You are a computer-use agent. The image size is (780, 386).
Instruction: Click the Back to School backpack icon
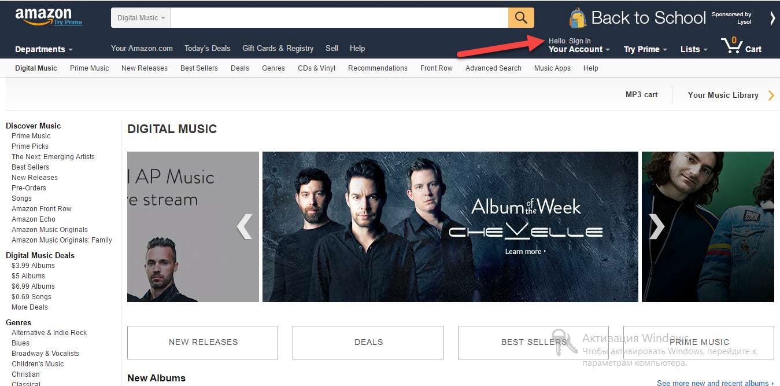[577, 18]
